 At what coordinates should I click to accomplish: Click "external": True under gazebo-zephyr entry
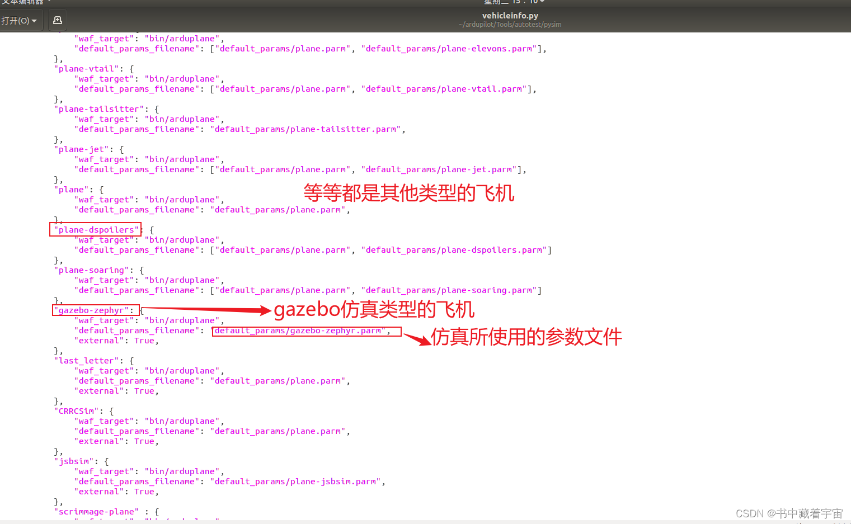(x=116, y=341)
